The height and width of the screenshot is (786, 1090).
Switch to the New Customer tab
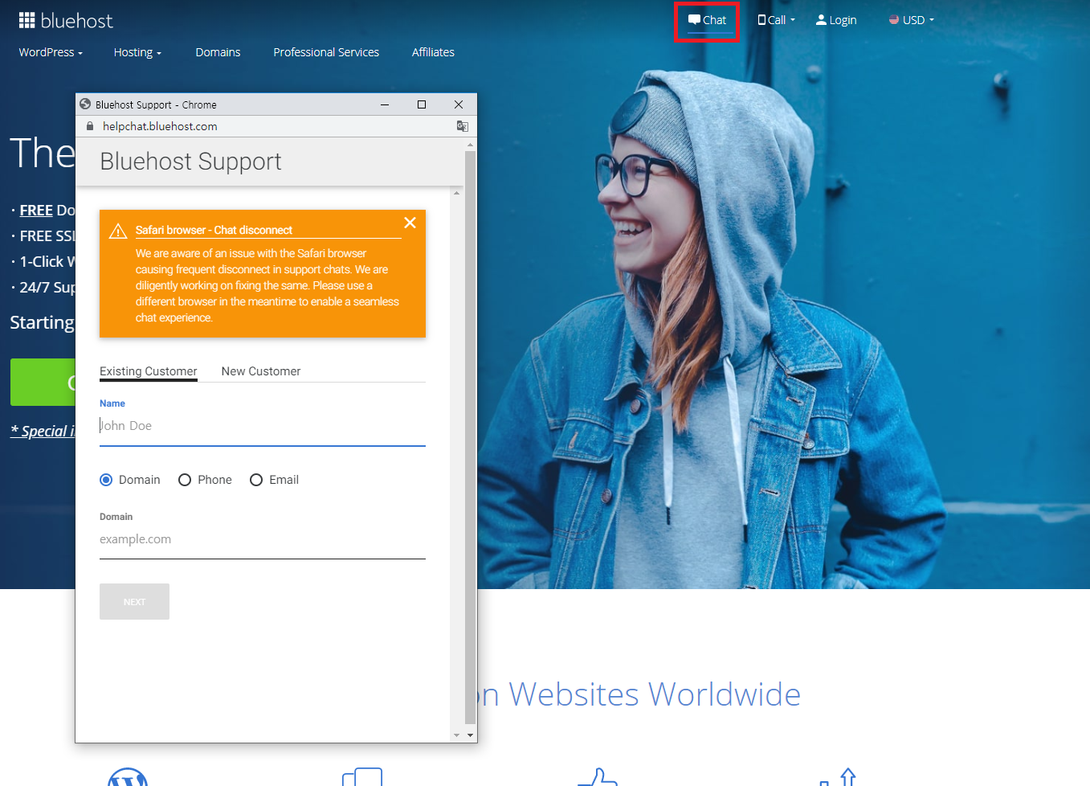pos(261,371)
